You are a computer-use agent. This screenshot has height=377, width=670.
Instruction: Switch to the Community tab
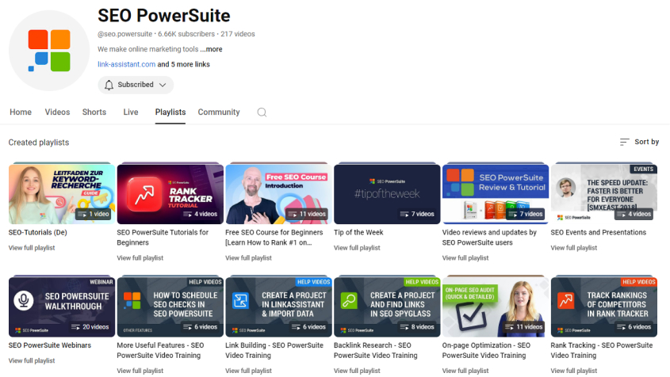click(219, 112)
